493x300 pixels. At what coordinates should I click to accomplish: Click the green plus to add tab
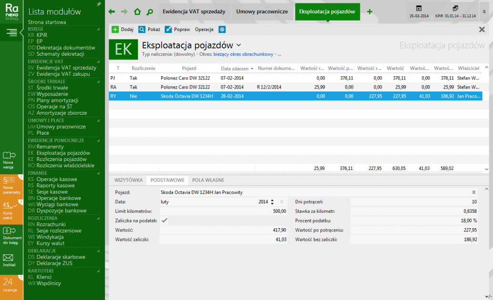click(x=370, y=12)
